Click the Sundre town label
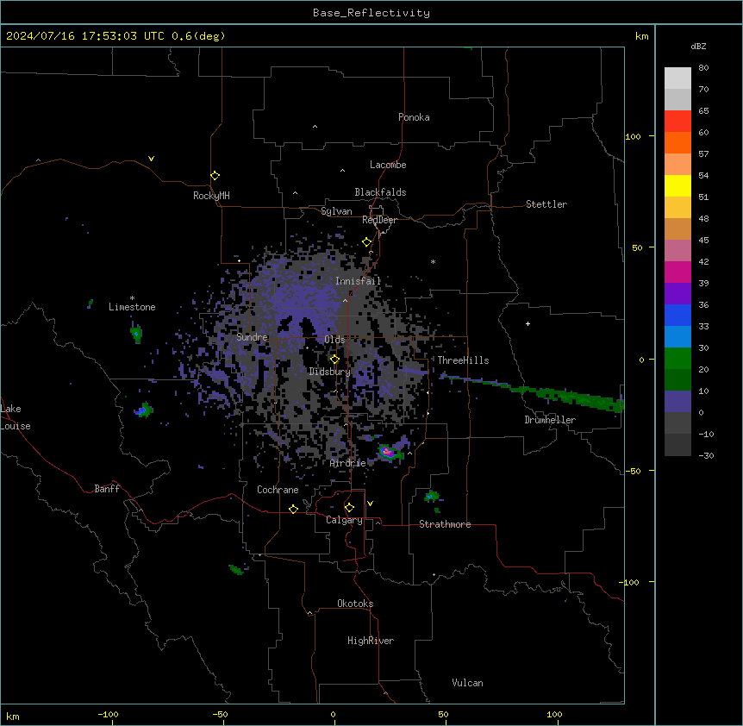 252,337
